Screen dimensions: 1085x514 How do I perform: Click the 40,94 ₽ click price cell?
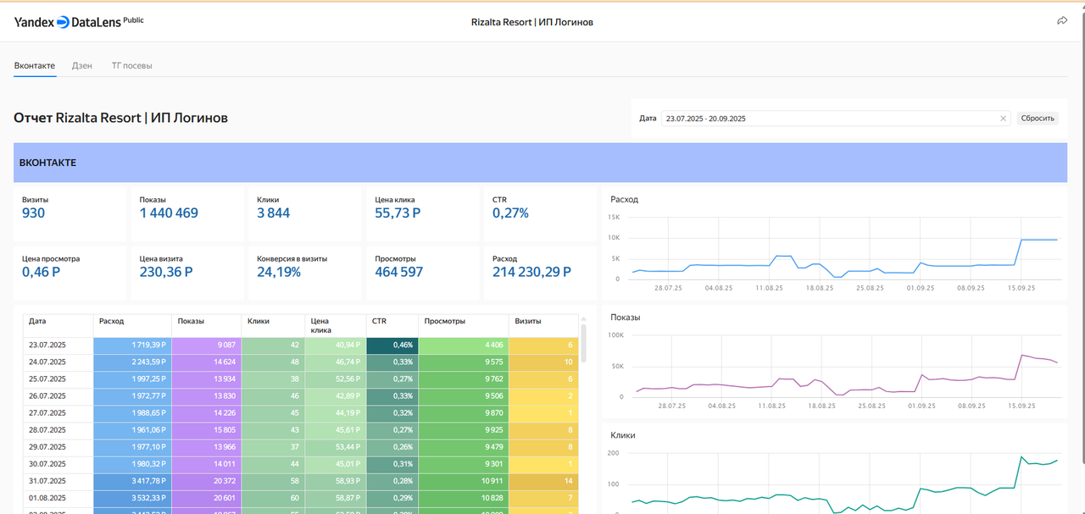(336, 345)
